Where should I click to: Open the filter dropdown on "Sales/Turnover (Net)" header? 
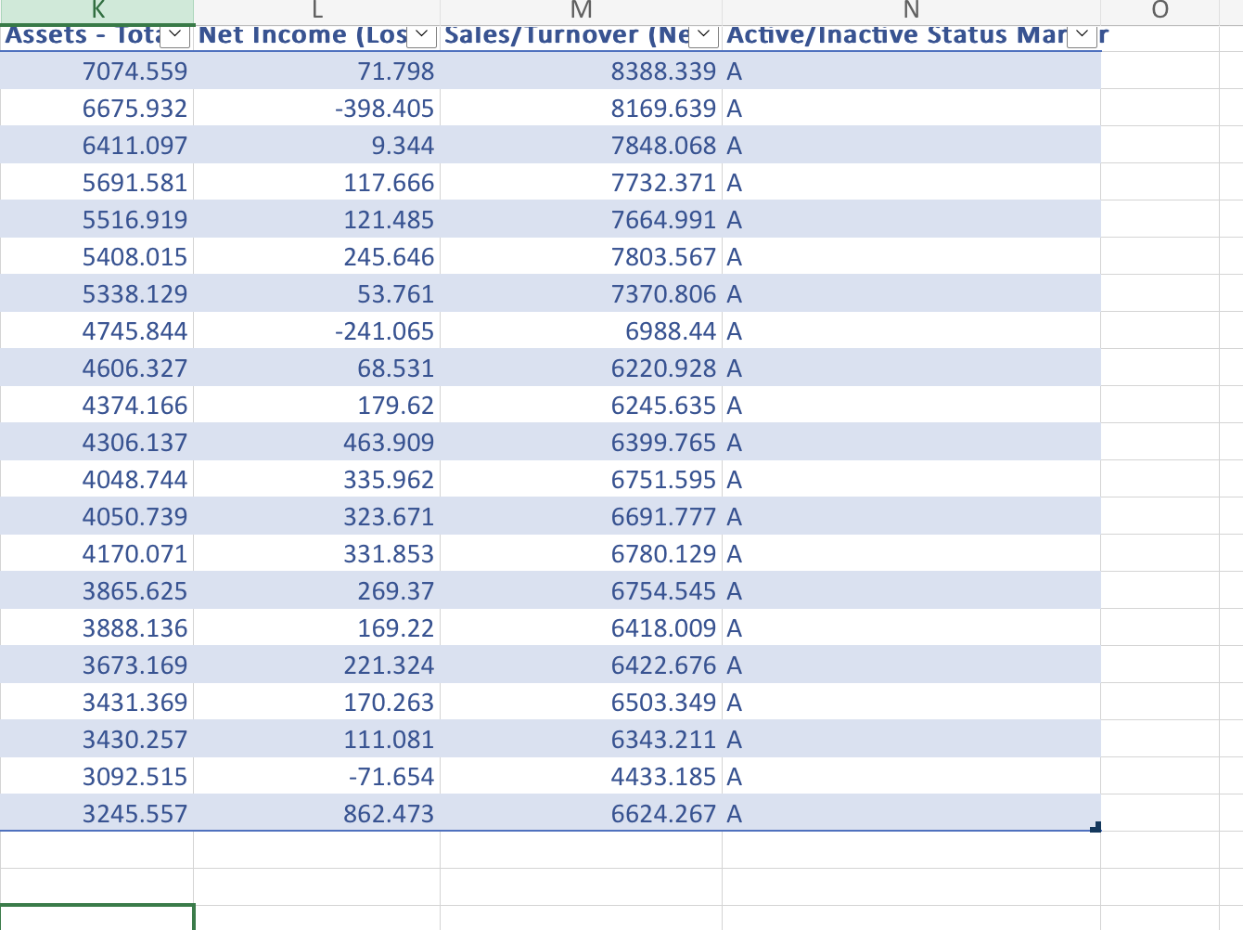tap(705, 34)
